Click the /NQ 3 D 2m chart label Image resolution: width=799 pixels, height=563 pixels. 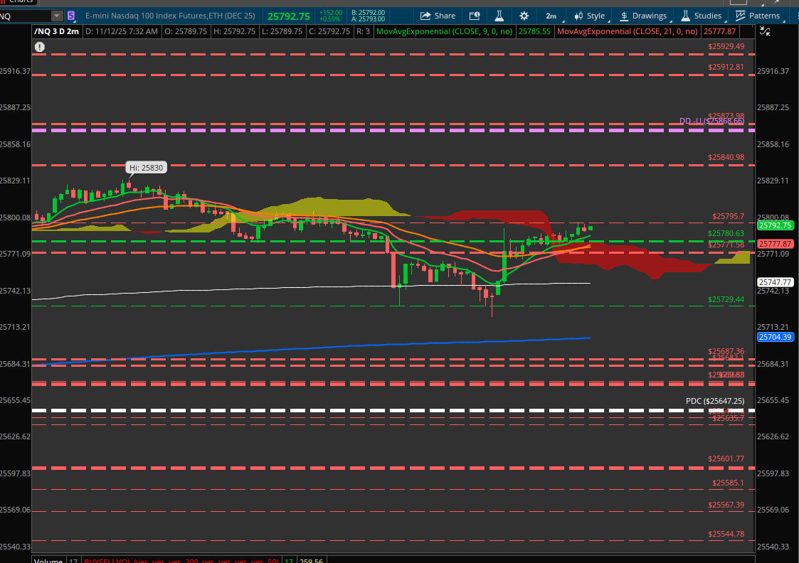[56, 31]
